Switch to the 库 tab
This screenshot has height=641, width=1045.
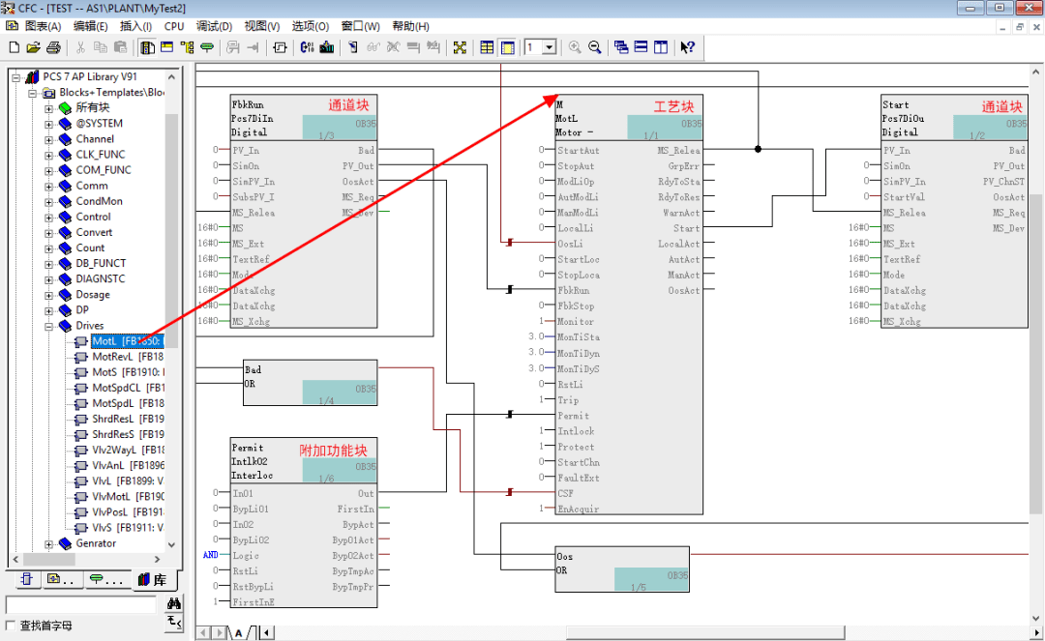pos(152,579)
